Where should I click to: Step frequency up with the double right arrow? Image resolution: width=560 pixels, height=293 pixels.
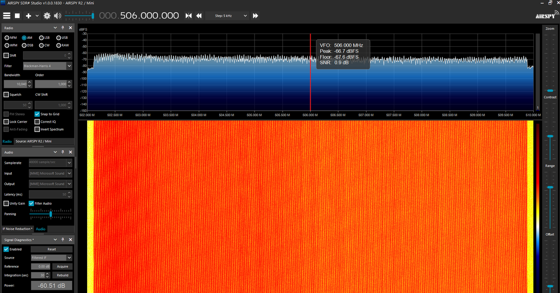click(255, 16)
